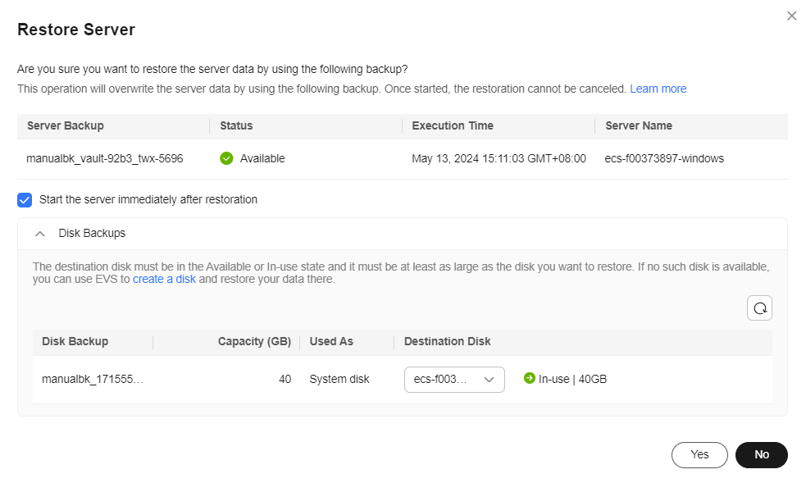Screen dimensions: 806x483
Task: Cancel restoration with the No button
Action: point(761,454)
